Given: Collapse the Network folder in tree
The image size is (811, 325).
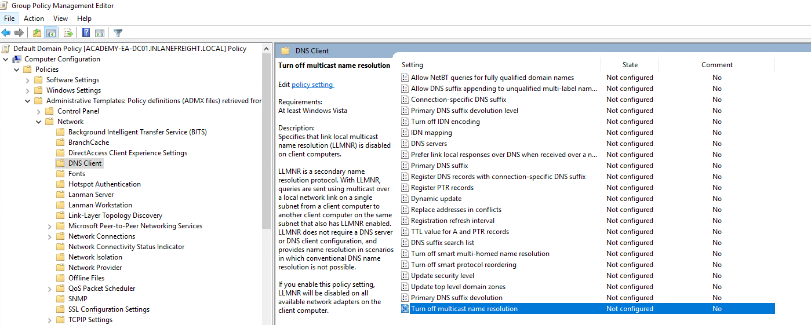Looking at the screenshot, I should pyautogui.click(x=39, y=122).
